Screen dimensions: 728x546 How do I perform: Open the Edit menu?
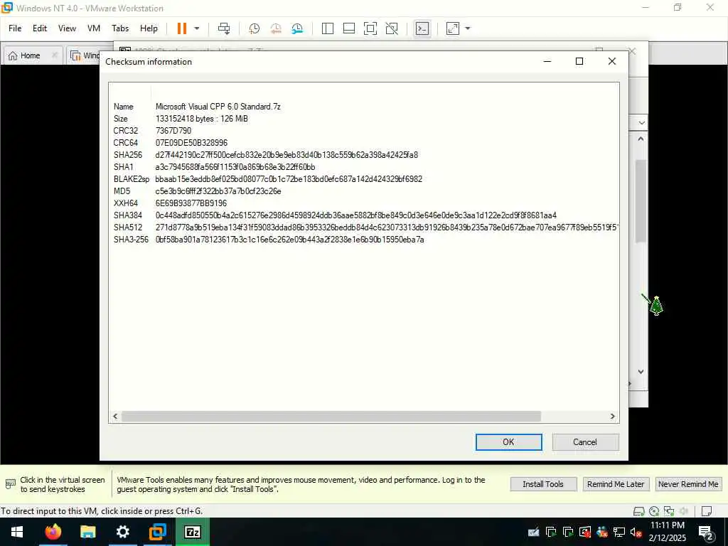(x=40, y=28)
